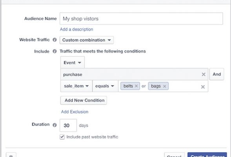Toggle Include past website traffic checkbox
The image size is (231, 157).
[62, 137]
